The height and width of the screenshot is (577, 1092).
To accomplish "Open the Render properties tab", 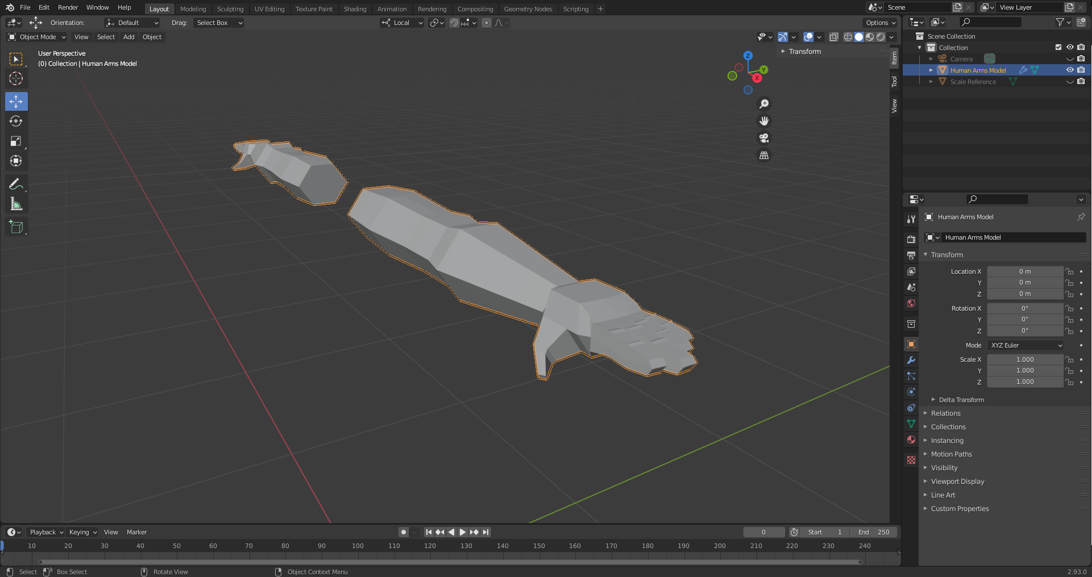I will [911, 239].
